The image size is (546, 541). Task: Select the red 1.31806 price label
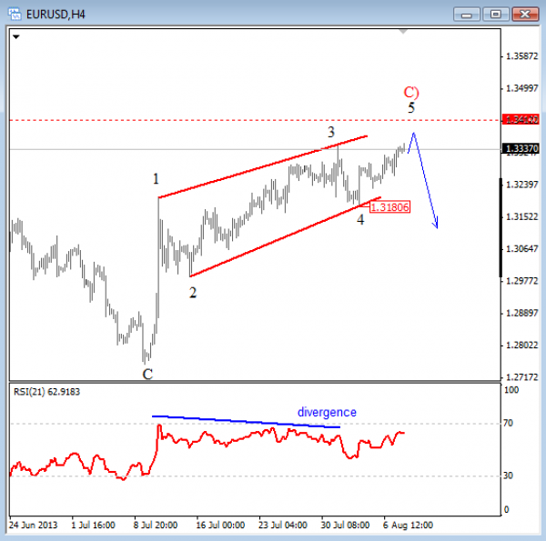point(389,206)
